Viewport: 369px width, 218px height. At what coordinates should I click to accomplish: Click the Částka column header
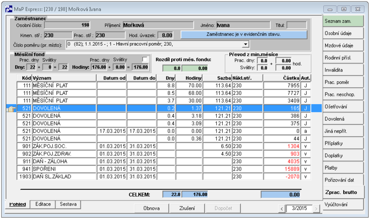click(281, 78)
